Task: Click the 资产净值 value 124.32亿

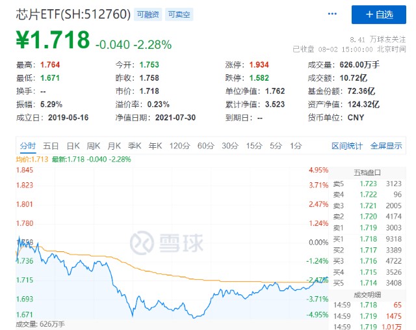Action: 363,104
